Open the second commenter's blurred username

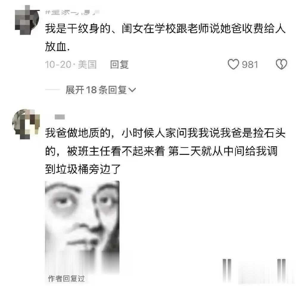pos(60,117)
